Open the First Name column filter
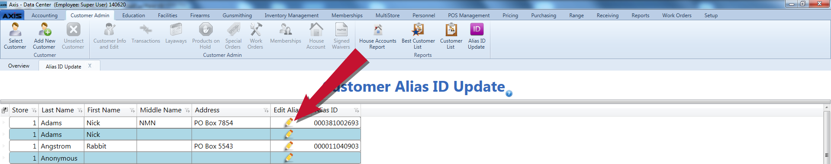This screenshot has width=831, height=164. coord(132,111)
